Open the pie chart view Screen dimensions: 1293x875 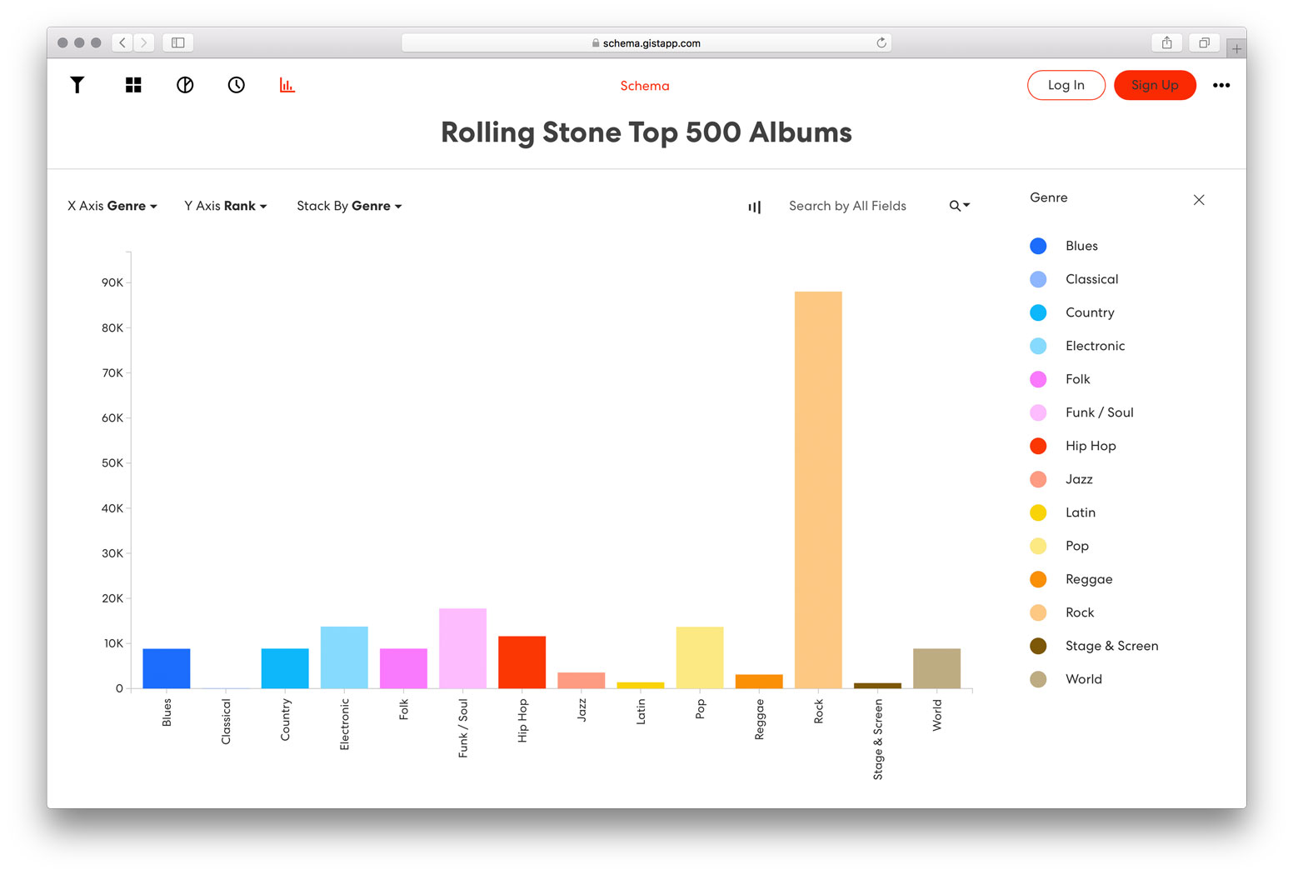pyautogui.click(x=185, y=85)
